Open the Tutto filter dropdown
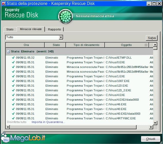Viewport: 163px width, 144px height. [61, 37]
